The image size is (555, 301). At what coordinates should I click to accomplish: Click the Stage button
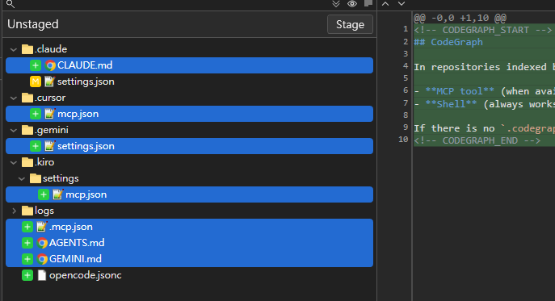click(x=350, y=24)
